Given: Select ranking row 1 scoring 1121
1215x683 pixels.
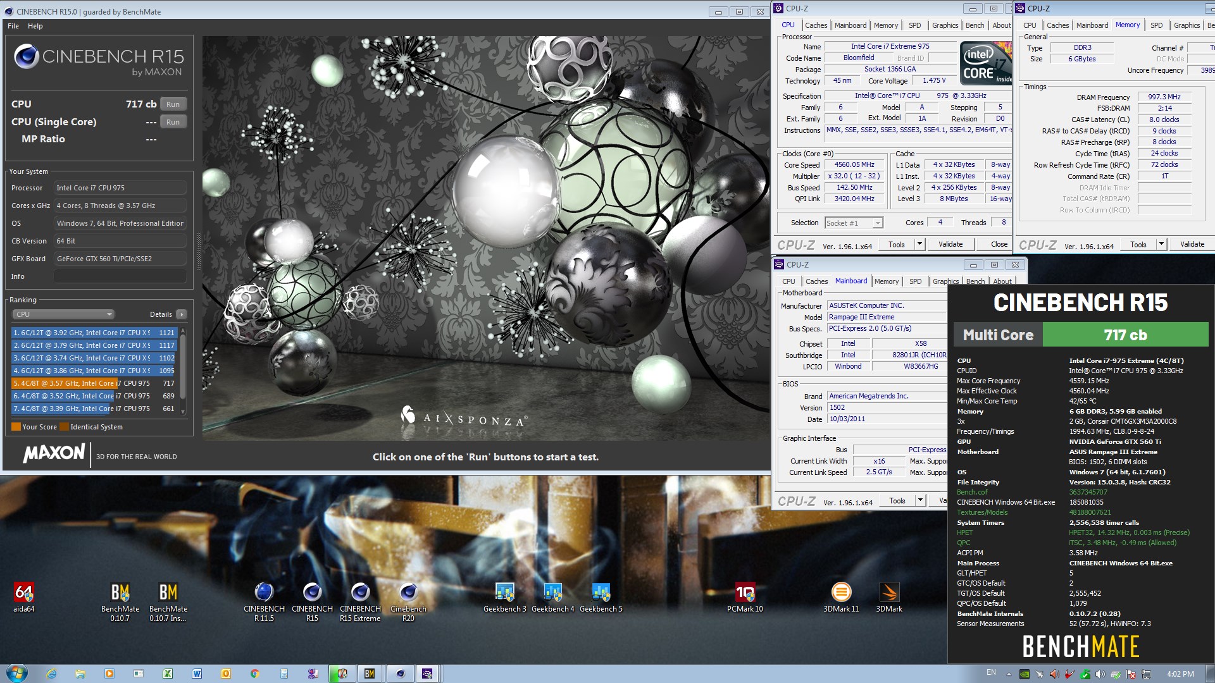Looking at the screenshot, I should pyautogui.click(x=94, y=333).
